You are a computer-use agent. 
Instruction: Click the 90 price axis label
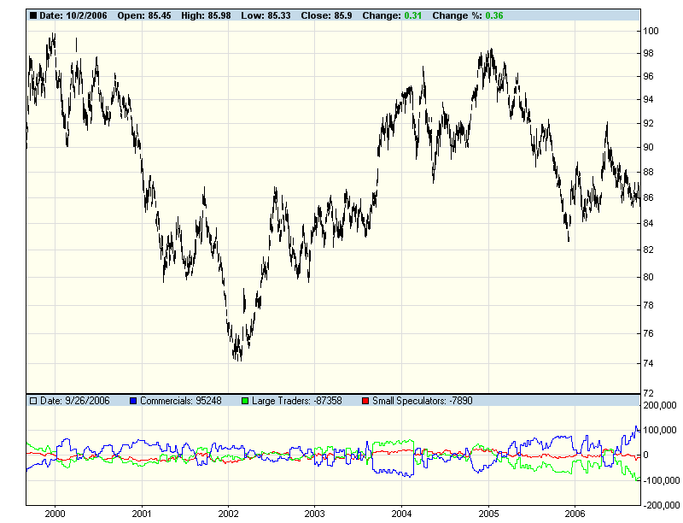648,147
